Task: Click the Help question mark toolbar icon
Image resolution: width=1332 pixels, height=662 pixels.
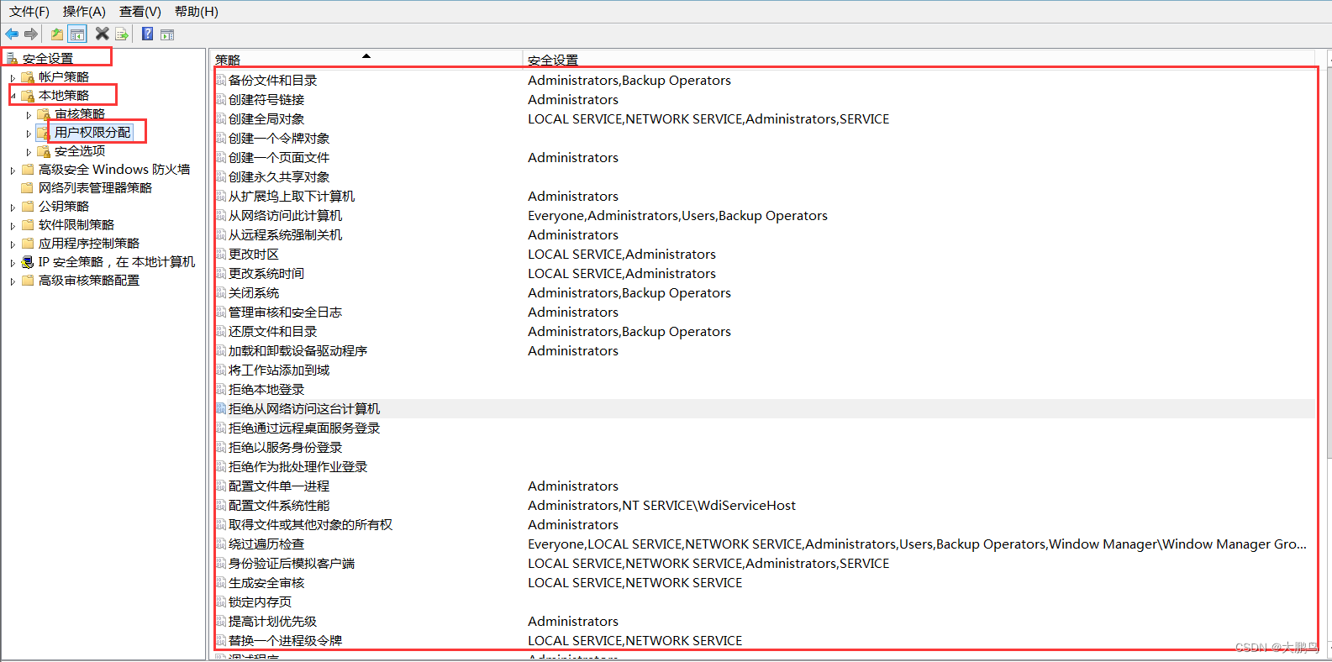Action: coord(148,34)
